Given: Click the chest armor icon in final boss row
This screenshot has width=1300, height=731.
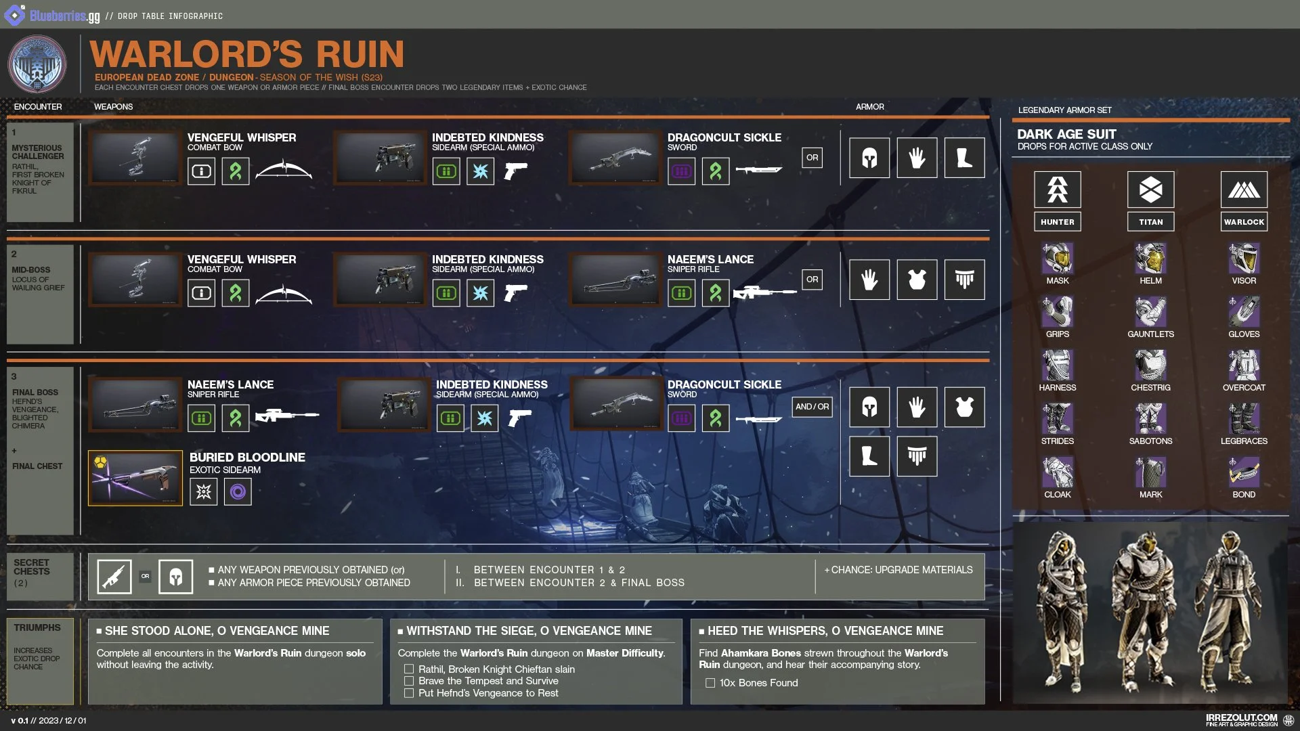Looking at the screenshot, I should tap(964, 407).
